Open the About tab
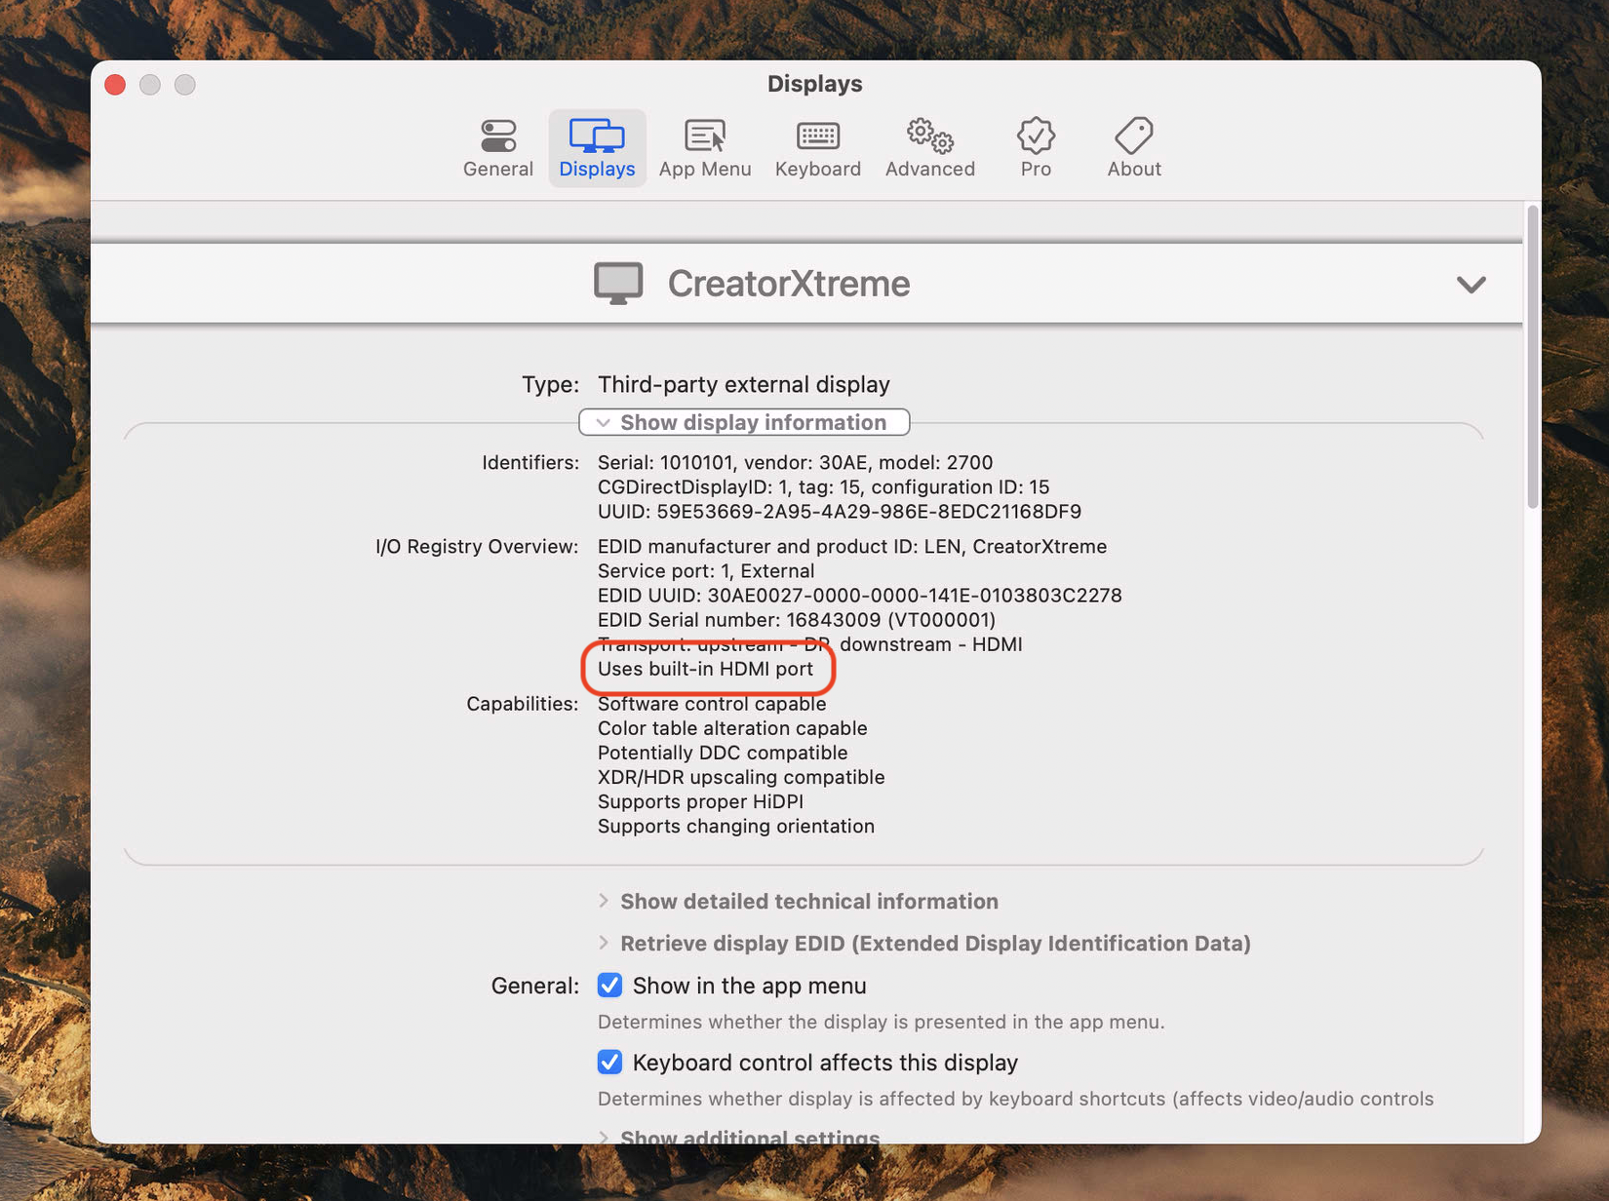 [x=1134, y=148]
